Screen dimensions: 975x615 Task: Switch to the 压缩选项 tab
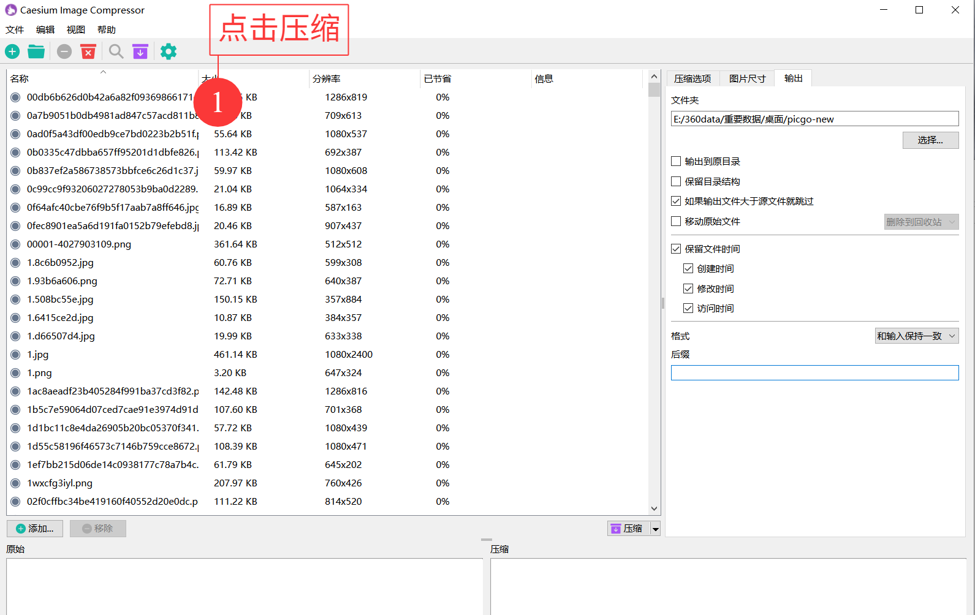(692, 78)
